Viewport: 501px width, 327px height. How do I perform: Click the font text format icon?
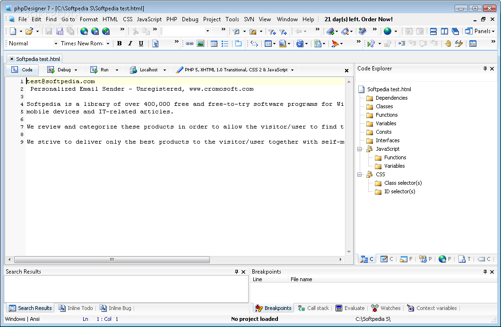(x=155, y=43)
